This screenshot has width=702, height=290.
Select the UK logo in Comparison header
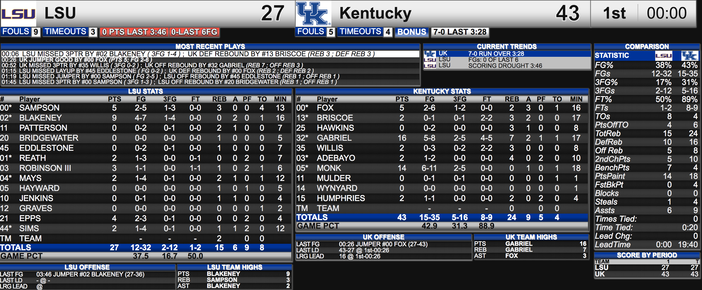coord(689,56)
